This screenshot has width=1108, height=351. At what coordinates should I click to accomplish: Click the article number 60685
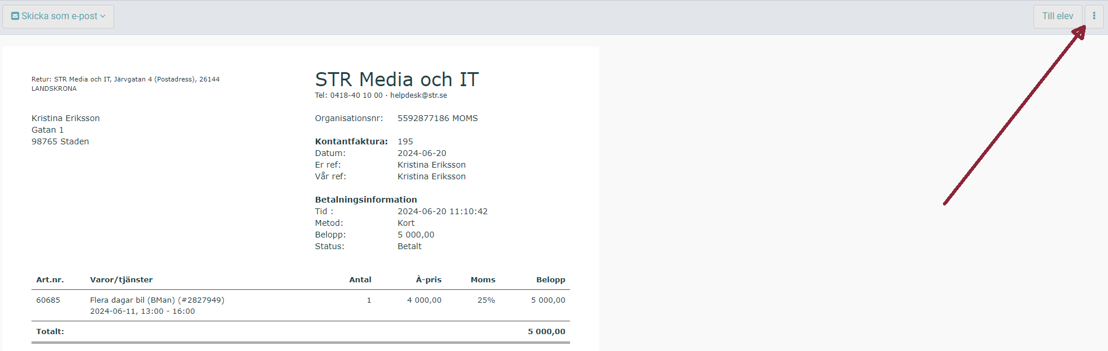48,300
